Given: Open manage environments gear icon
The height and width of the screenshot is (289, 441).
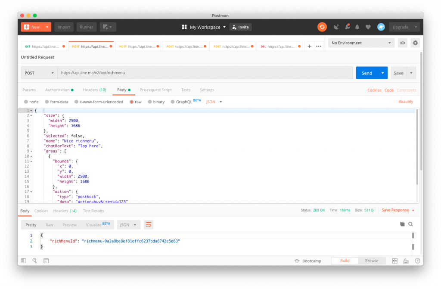Looking at the screenshot, I should coord(416,43).
